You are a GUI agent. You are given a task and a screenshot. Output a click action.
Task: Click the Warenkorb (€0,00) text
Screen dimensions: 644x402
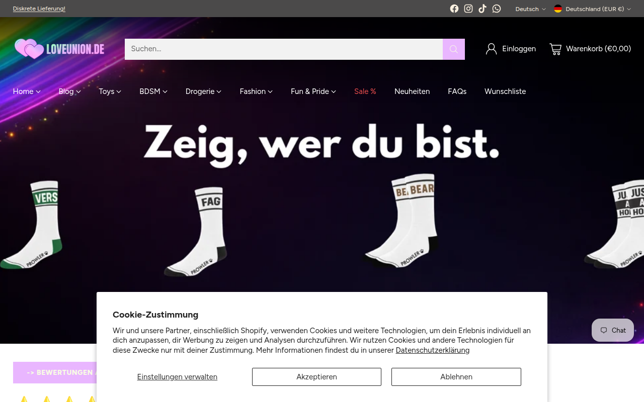pyautogui.click(x=598, y=49)
